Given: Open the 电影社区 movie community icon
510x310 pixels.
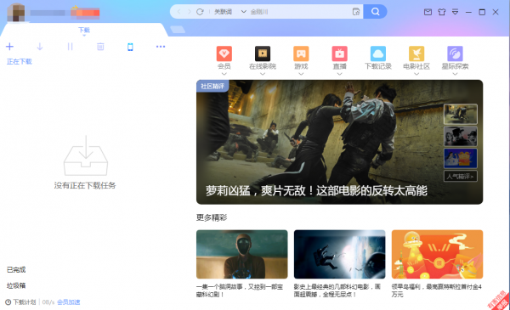Looking at the screenshot, I should point(416,54).
